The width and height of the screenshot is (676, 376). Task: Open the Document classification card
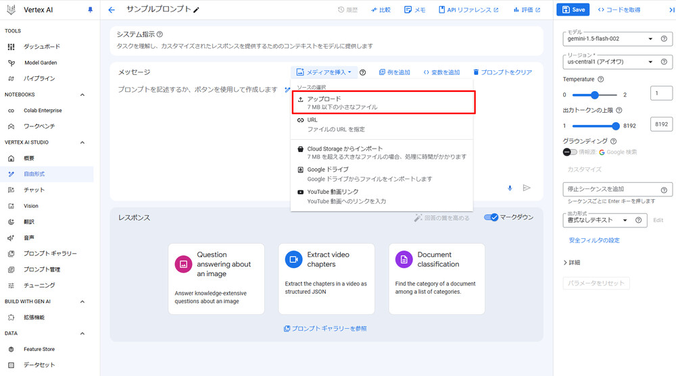pos(437,279)
